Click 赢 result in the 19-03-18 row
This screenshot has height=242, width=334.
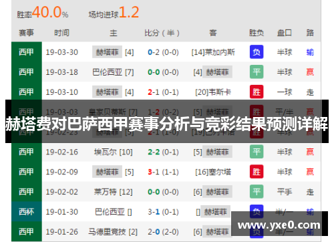click(x=310, y=72)
